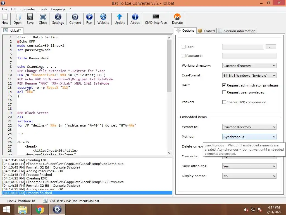Switch to the Version information tab

click(237, 31)
